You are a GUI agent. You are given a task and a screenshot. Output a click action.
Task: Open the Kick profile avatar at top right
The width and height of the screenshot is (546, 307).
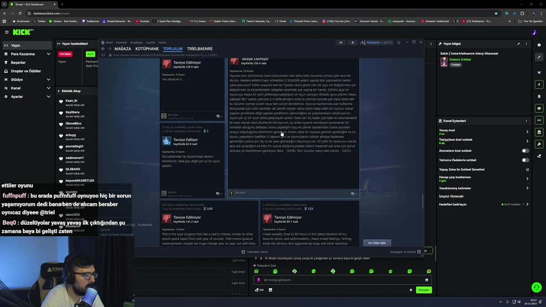pos(534,32)
